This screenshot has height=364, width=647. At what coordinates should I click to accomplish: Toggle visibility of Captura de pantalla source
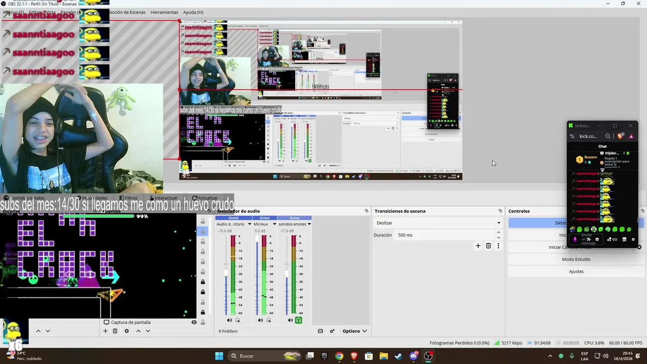coord(194,322)
